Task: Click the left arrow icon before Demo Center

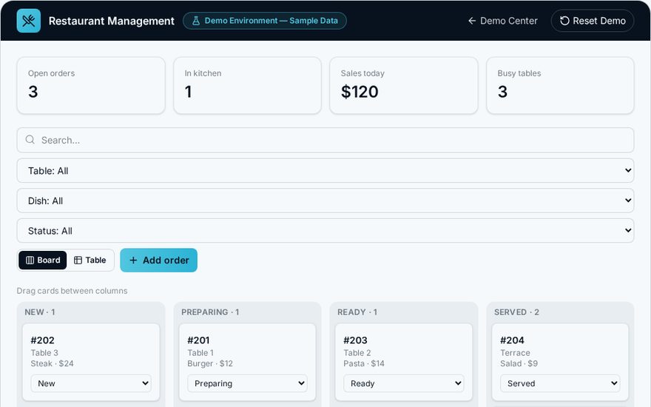Action: click(x=472, y=21)
